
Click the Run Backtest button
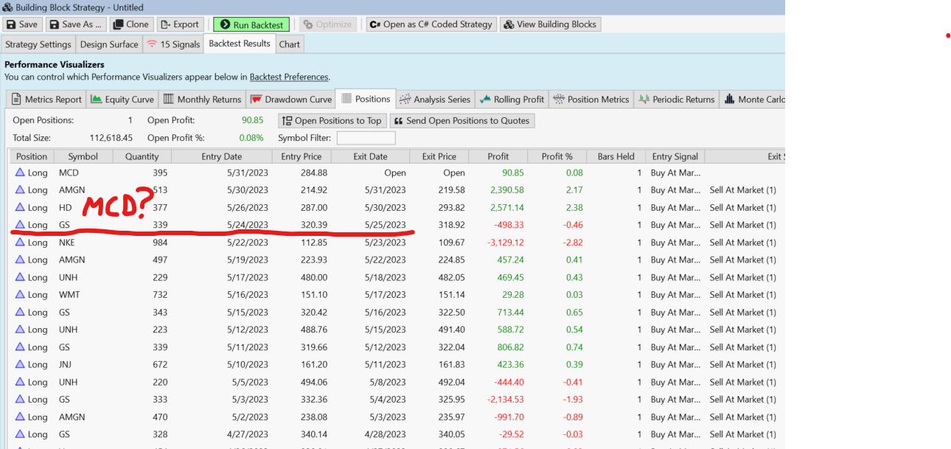tap(251, 24)
